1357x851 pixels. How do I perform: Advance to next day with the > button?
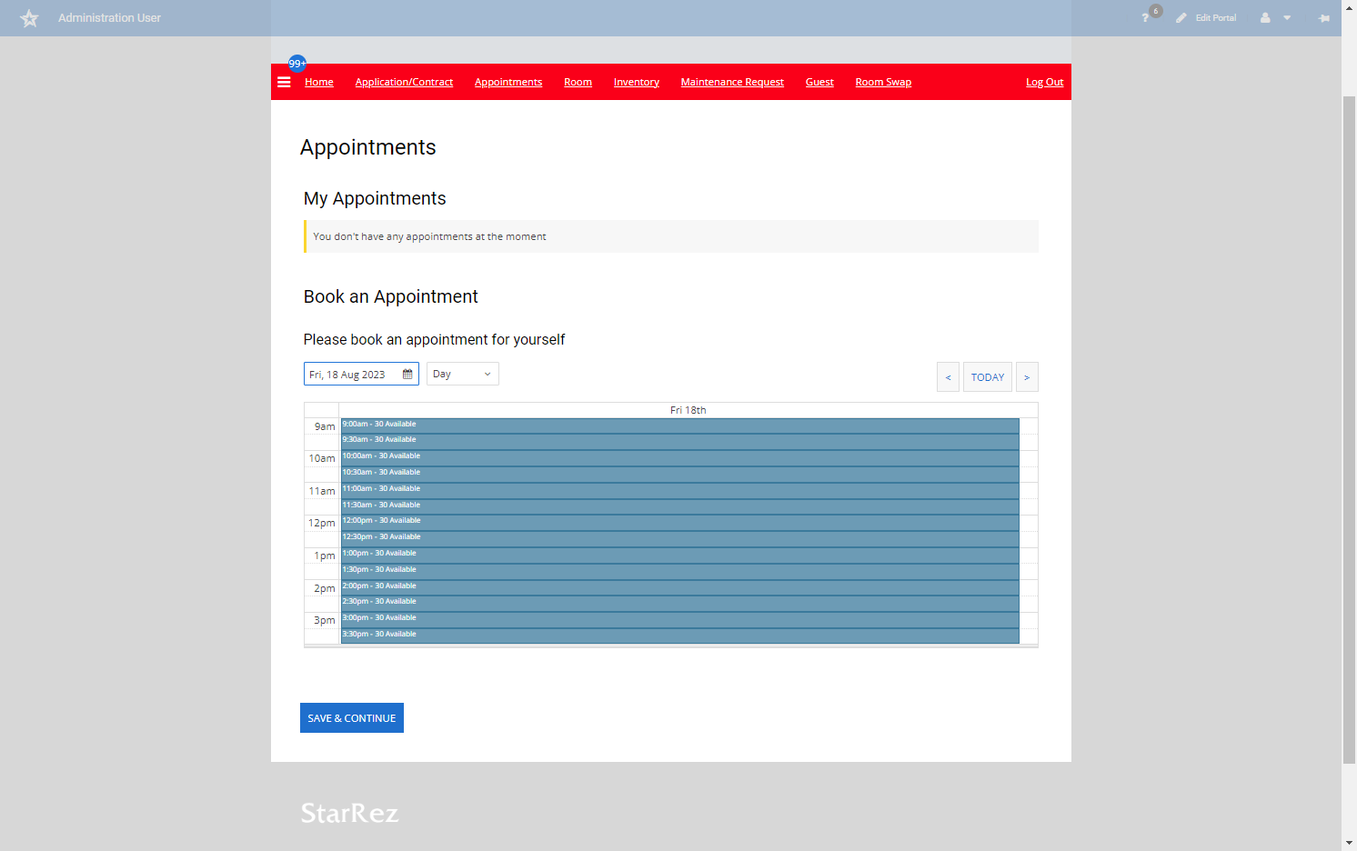[1027, 377]
